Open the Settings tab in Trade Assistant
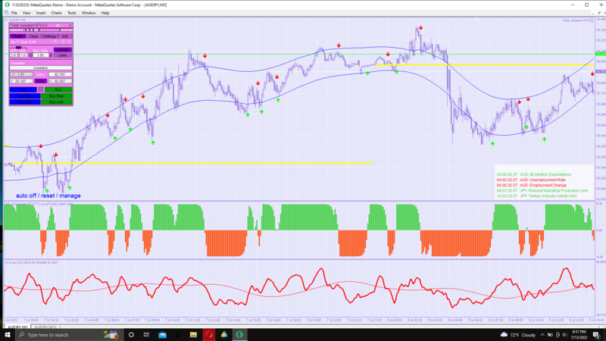The height and width of the screenshot is (341, 606). (x=49, y=36)
